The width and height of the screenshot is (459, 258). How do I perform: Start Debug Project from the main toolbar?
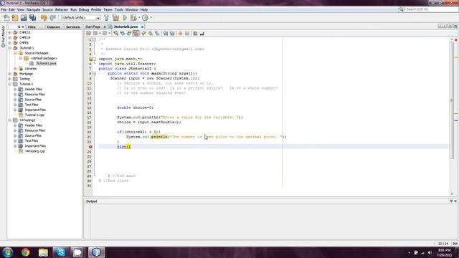(133, 18)
